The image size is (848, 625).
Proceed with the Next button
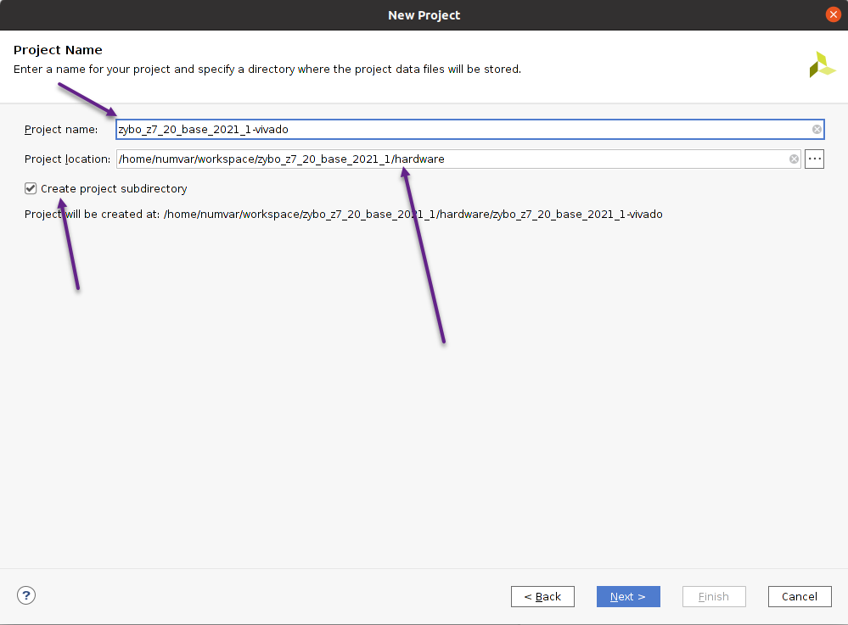click(628, 596)
